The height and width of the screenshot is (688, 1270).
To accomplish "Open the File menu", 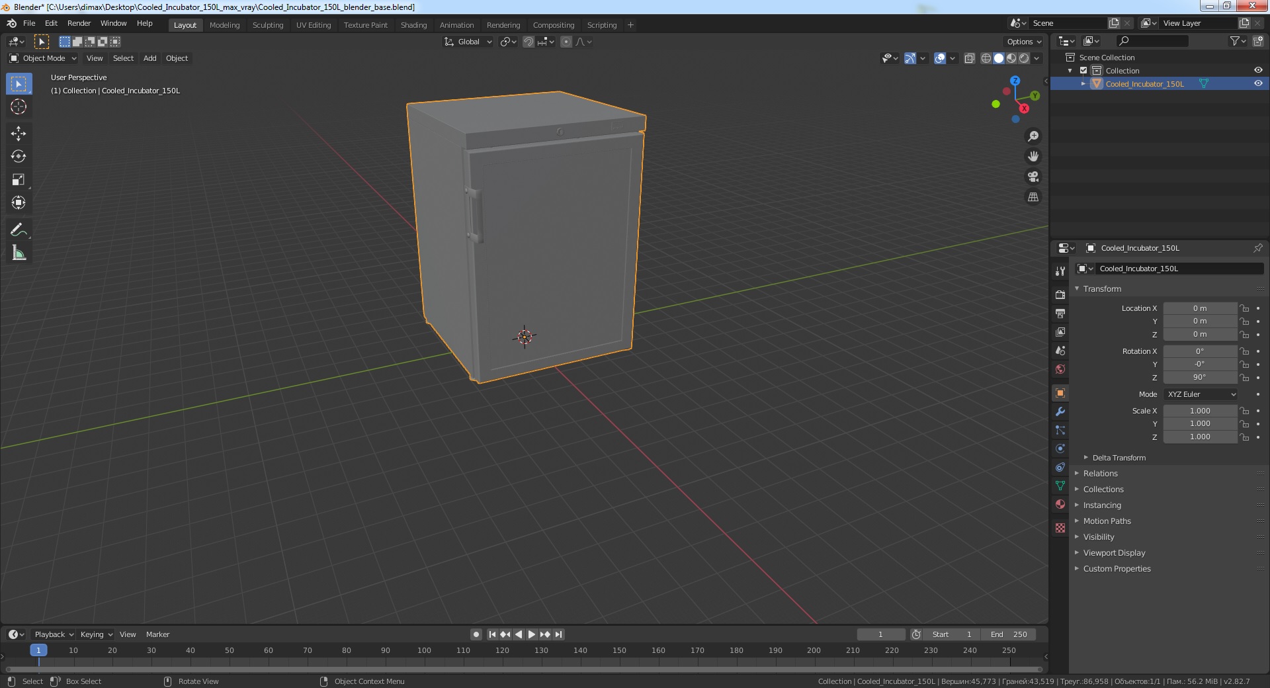I will 29,23.
